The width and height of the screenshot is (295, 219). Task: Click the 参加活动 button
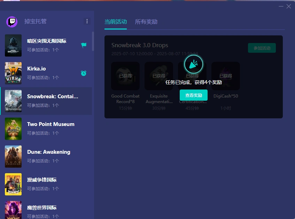coord(262,48)
